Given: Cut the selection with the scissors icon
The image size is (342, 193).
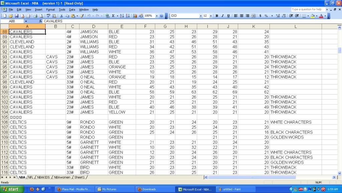Looking at the screenshot, I should [x=61, y=16].
